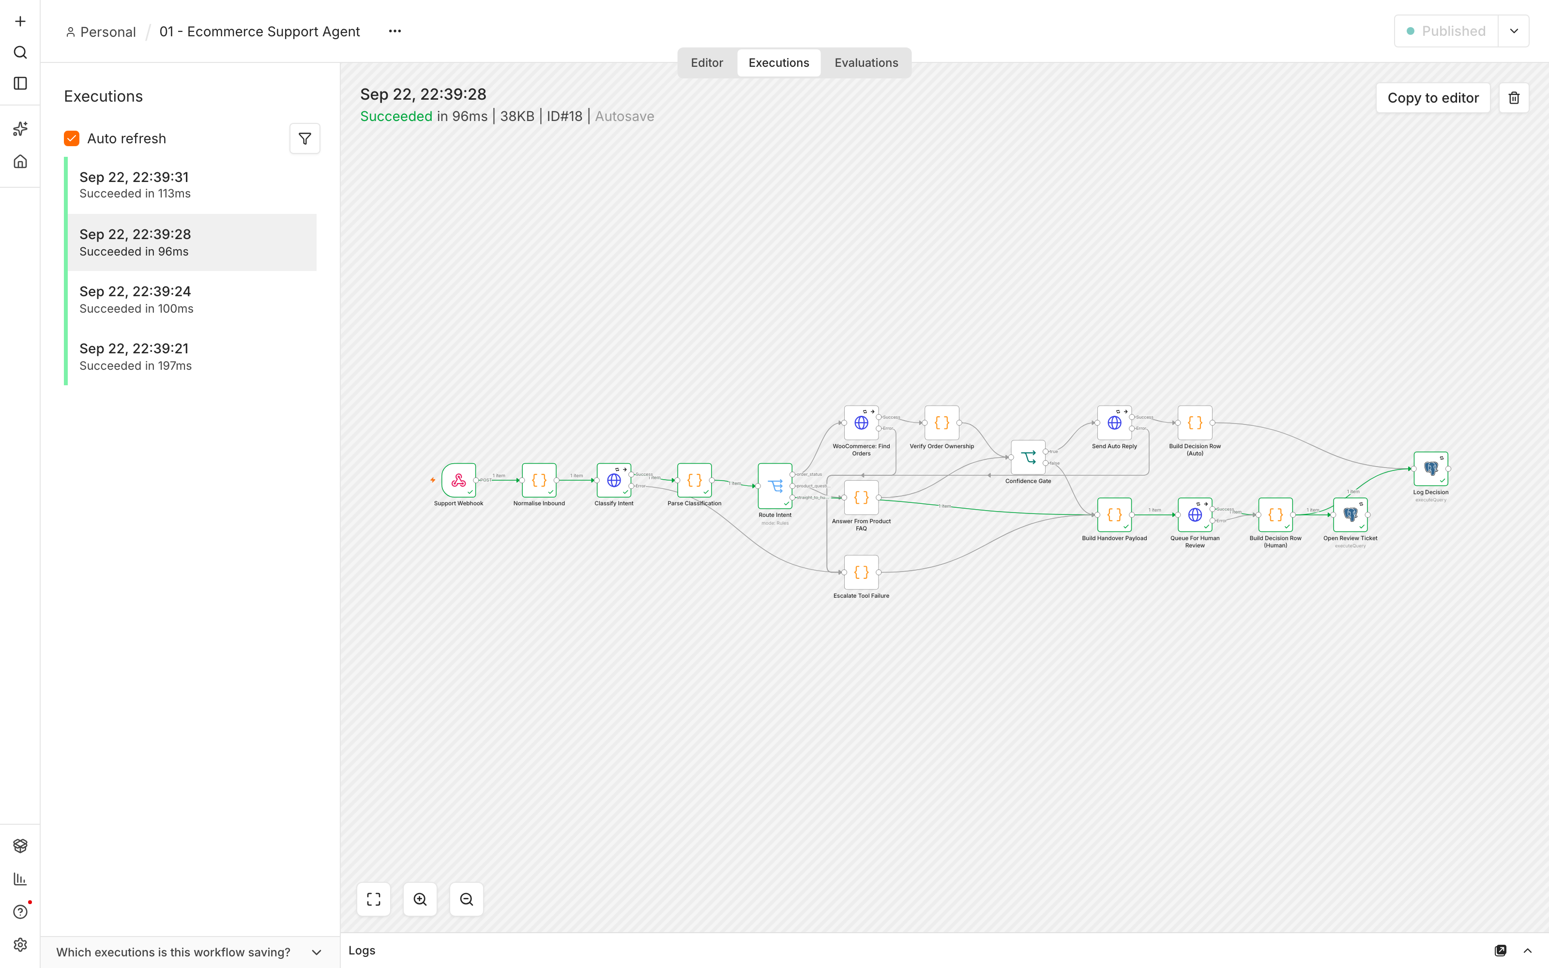Image resolution: width=1549 pixels, height=968 pixels.
Task: Click the Published status button
Action: point(1446,31)
